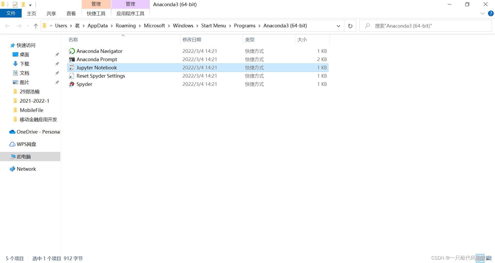Click the Anaconda3 search input field

tap(425, 26)
